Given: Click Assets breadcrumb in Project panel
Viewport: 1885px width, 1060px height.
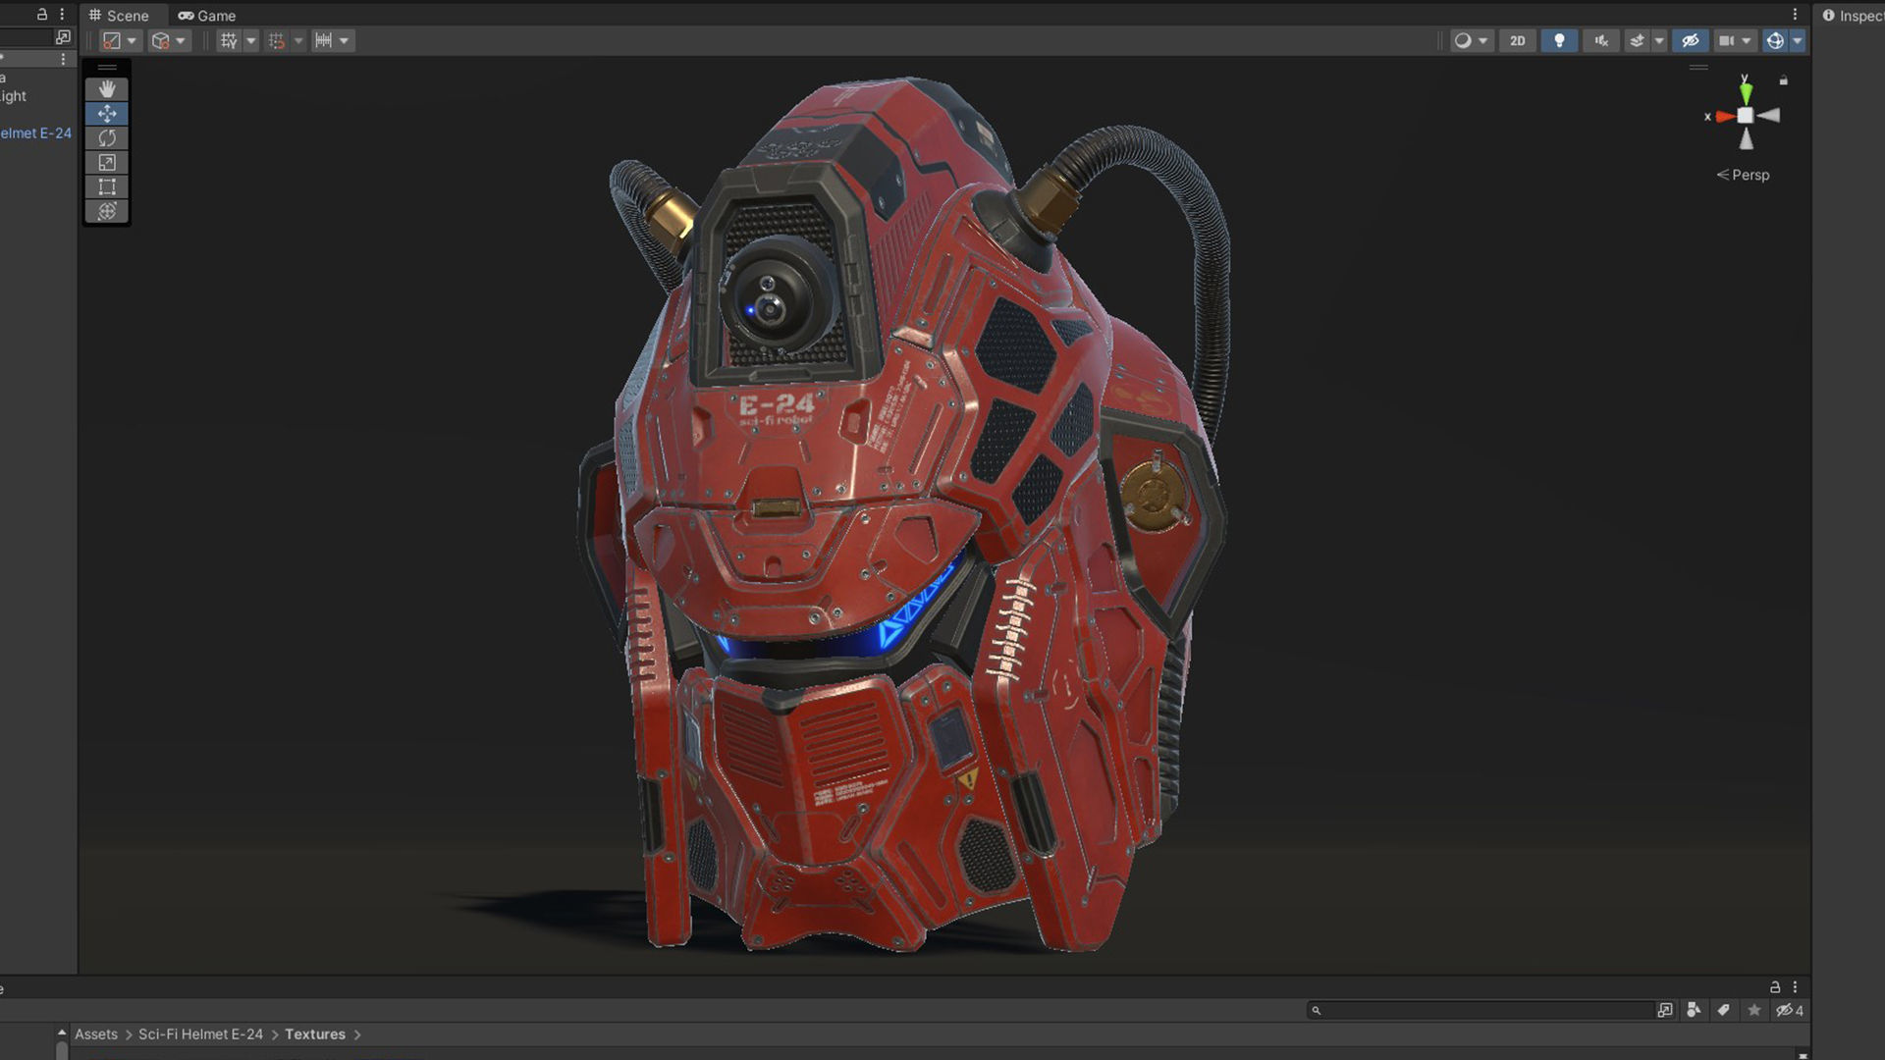Looking at the screenshot, I should click(96, 1034).
